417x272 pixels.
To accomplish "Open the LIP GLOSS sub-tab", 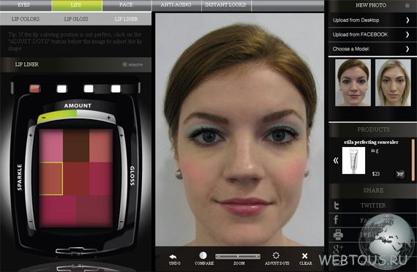I will (x=76, y=19).
